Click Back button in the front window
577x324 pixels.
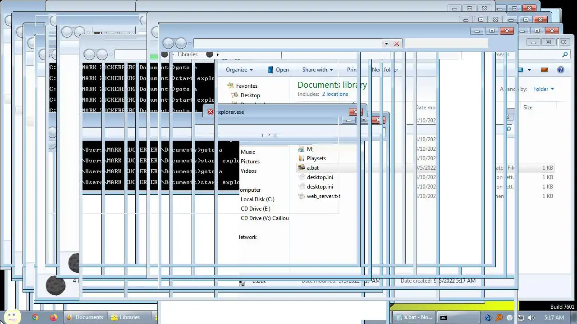[168, 43]
